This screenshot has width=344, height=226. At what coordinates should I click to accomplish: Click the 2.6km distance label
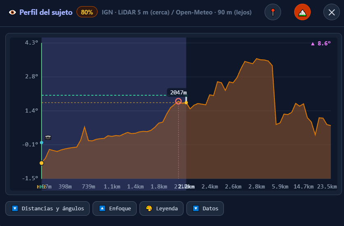click(x=233, y=187)
